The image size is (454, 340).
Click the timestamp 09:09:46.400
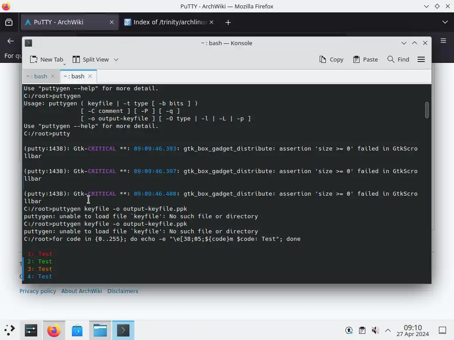[x=155, y=194]
